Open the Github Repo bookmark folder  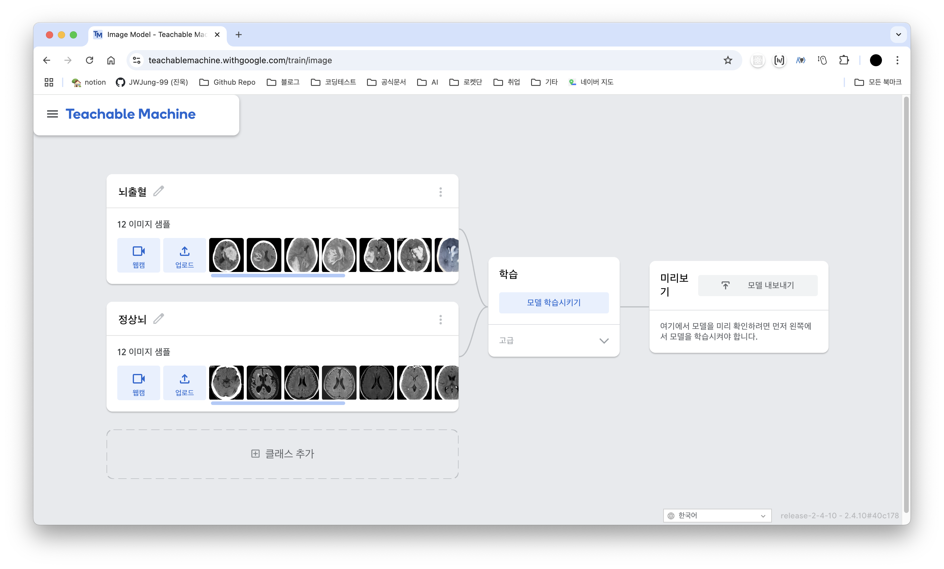pyautogui.click(x=228, y=82)
